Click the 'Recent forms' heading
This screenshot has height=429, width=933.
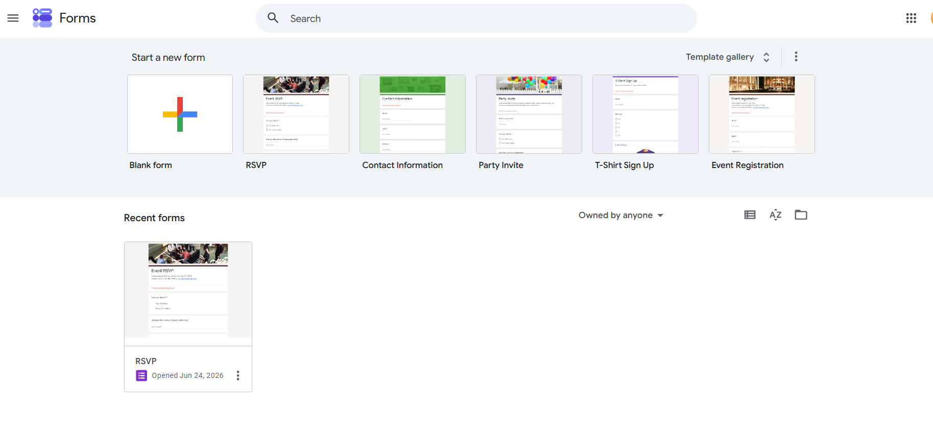(x=154, y=218)
